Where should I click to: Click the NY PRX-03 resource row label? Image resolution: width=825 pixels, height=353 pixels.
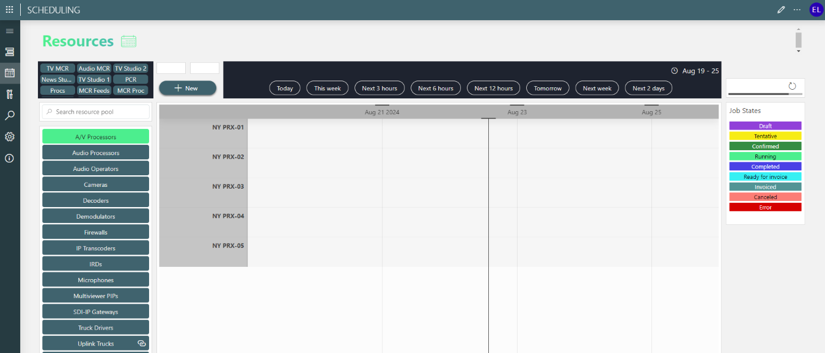[228, 186]
